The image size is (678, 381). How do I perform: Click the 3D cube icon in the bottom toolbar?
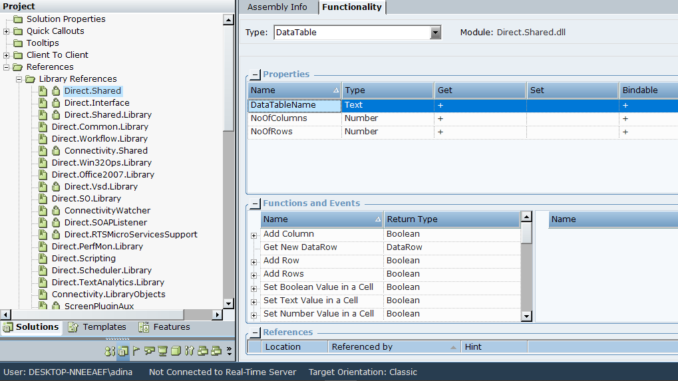tap(176, 350)
